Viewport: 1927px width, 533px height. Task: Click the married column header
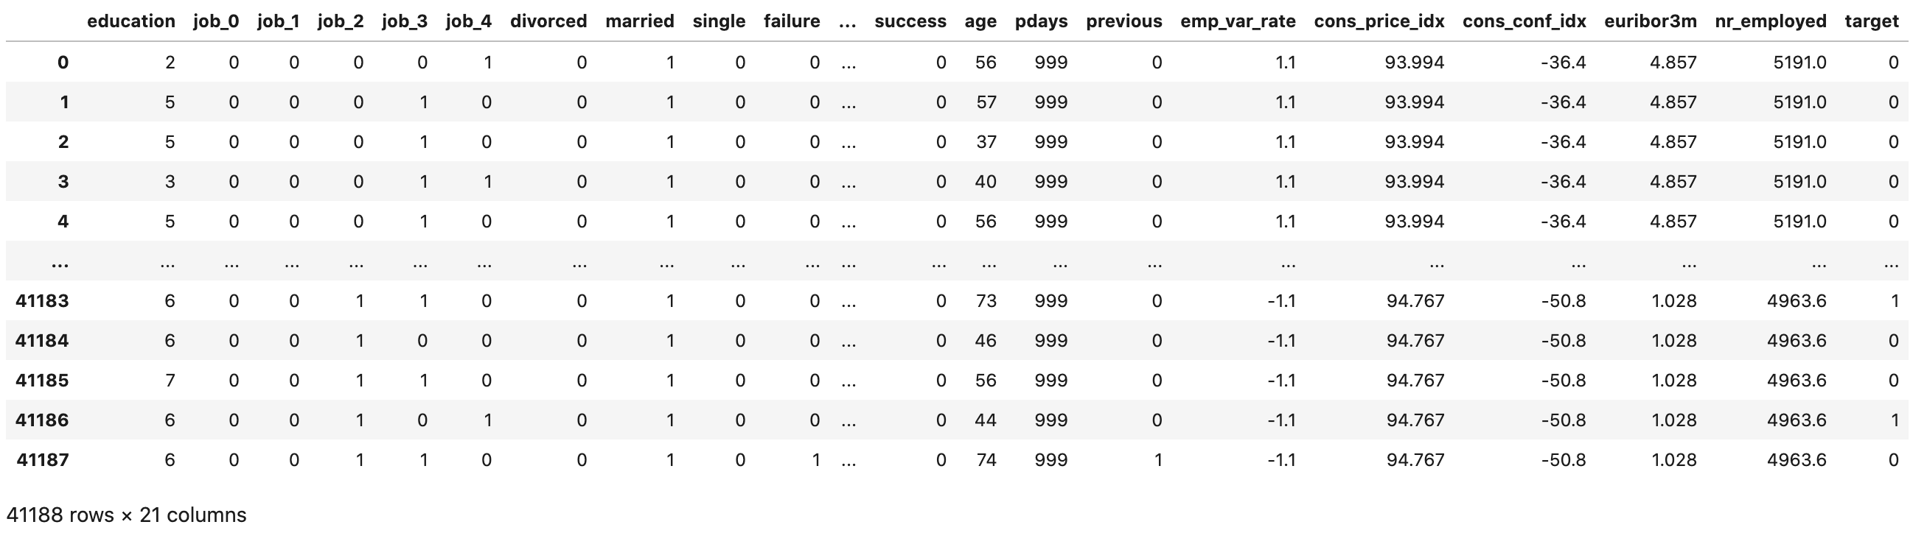pyautogui.click(x=640, y=21)
